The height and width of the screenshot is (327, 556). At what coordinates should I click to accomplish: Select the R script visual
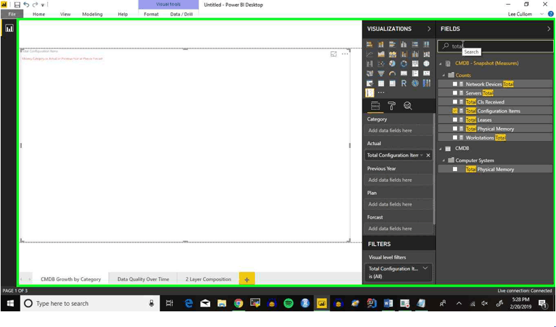coord(403,83)
